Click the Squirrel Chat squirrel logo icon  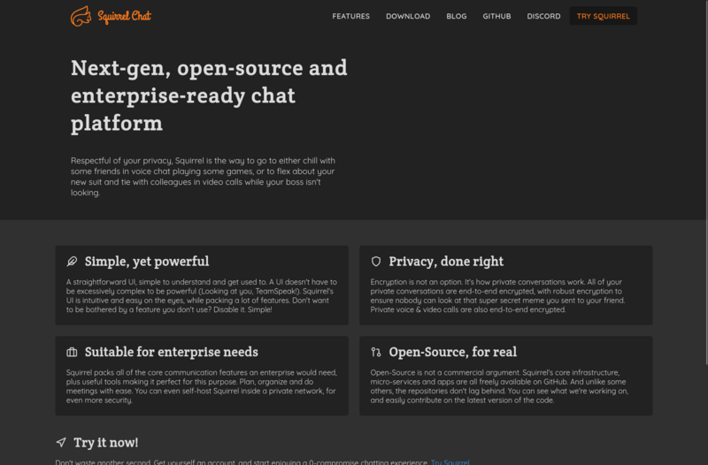(81, 16)
